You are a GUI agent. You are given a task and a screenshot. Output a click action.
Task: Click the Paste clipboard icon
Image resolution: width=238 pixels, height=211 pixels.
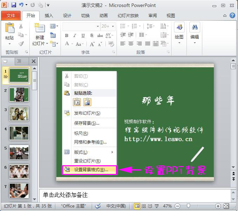[x=9, y=28]
